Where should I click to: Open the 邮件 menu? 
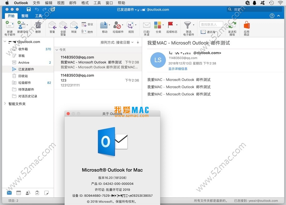(x=73, y=3)
